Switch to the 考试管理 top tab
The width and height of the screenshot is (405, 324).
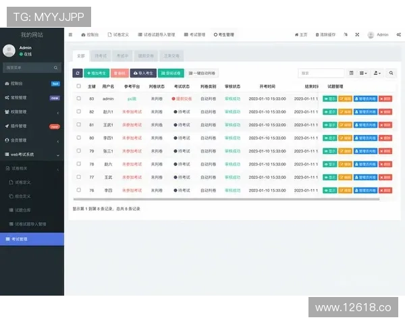[x=194, y=34]
